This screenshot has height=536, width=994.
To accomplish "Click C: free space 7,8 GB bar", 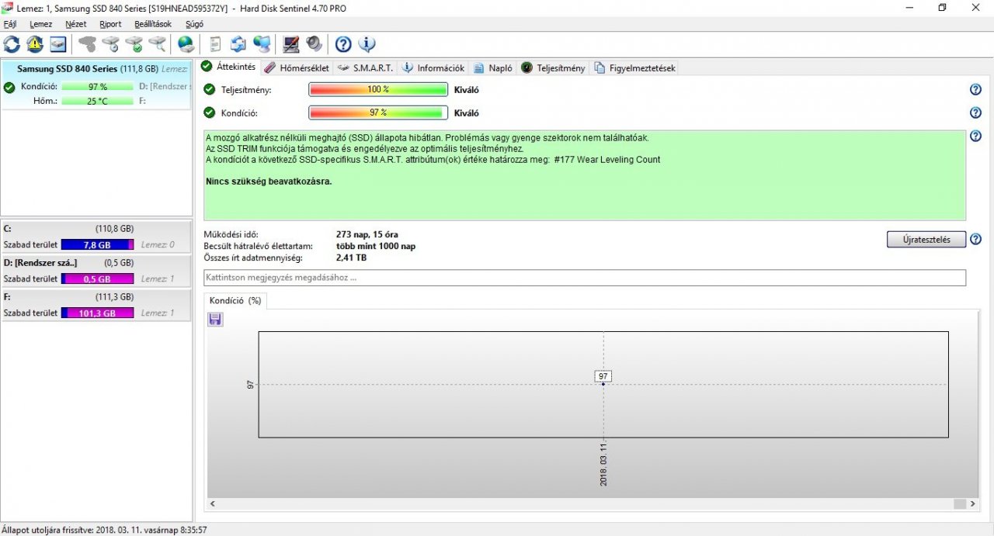I will [x=97, y=244].
